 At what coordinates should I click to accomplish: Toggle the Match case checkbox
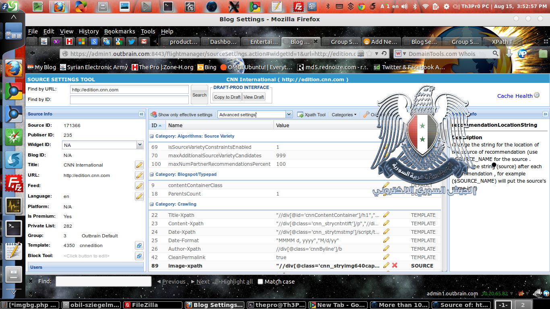[260, 282]
